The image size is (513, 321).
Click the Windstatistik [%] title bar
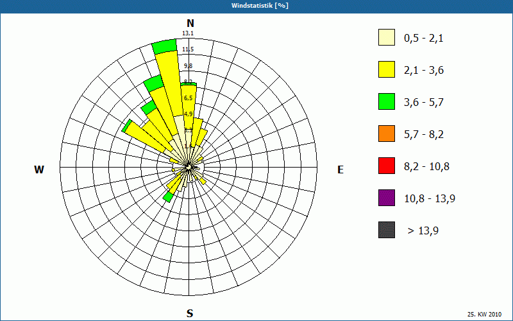tap(256, 6)
